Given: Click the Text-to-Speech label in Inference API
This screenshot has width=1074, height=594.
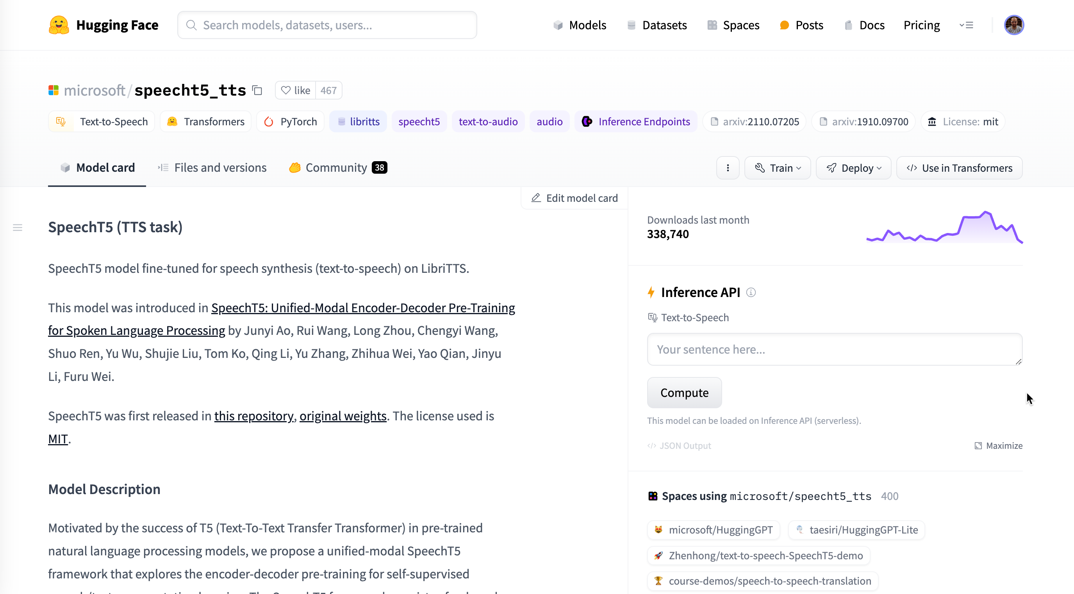Looking at the screenshot, I should (x=695, y=317).
